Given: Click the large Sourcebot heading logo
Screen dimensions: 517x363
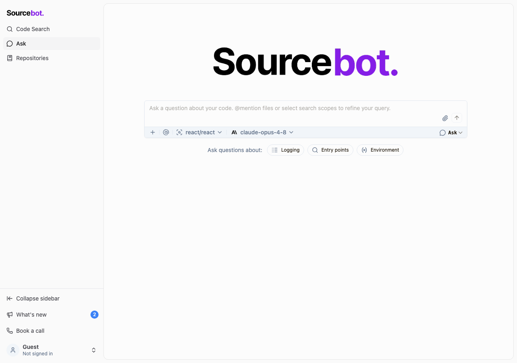Looking at the screenshot, I should (305, 62).
